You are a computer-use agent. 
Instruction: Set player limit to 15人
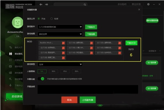tap(65, 71)
